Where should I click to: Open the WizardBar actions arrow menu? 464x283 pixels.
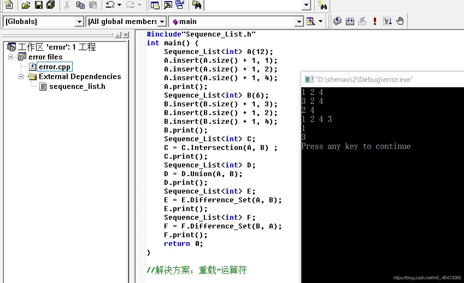[x=321, y=21]
